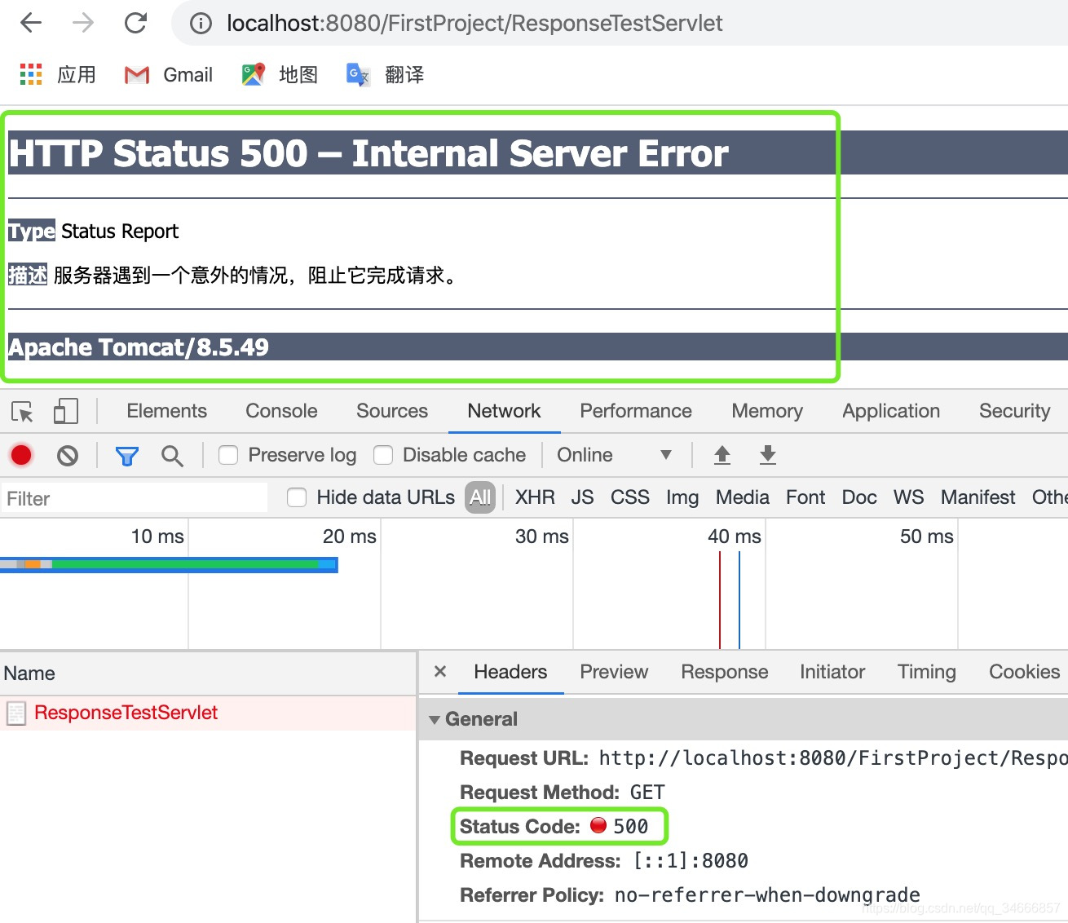Select the All filter type

tap(480, 497)
